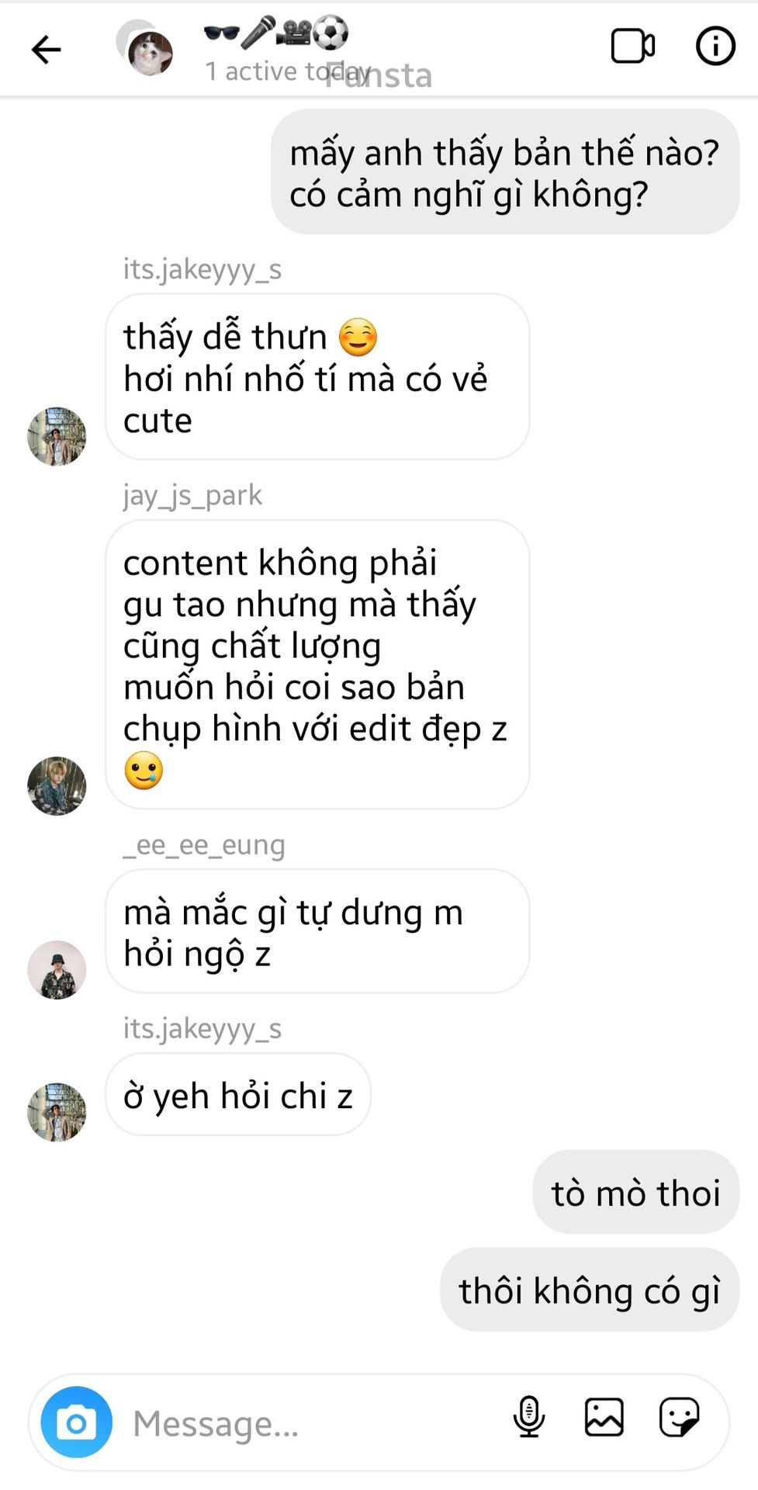
Task: Tap the 'mà mắc gì tự dưng' message bubble
Action: (317, 931)
